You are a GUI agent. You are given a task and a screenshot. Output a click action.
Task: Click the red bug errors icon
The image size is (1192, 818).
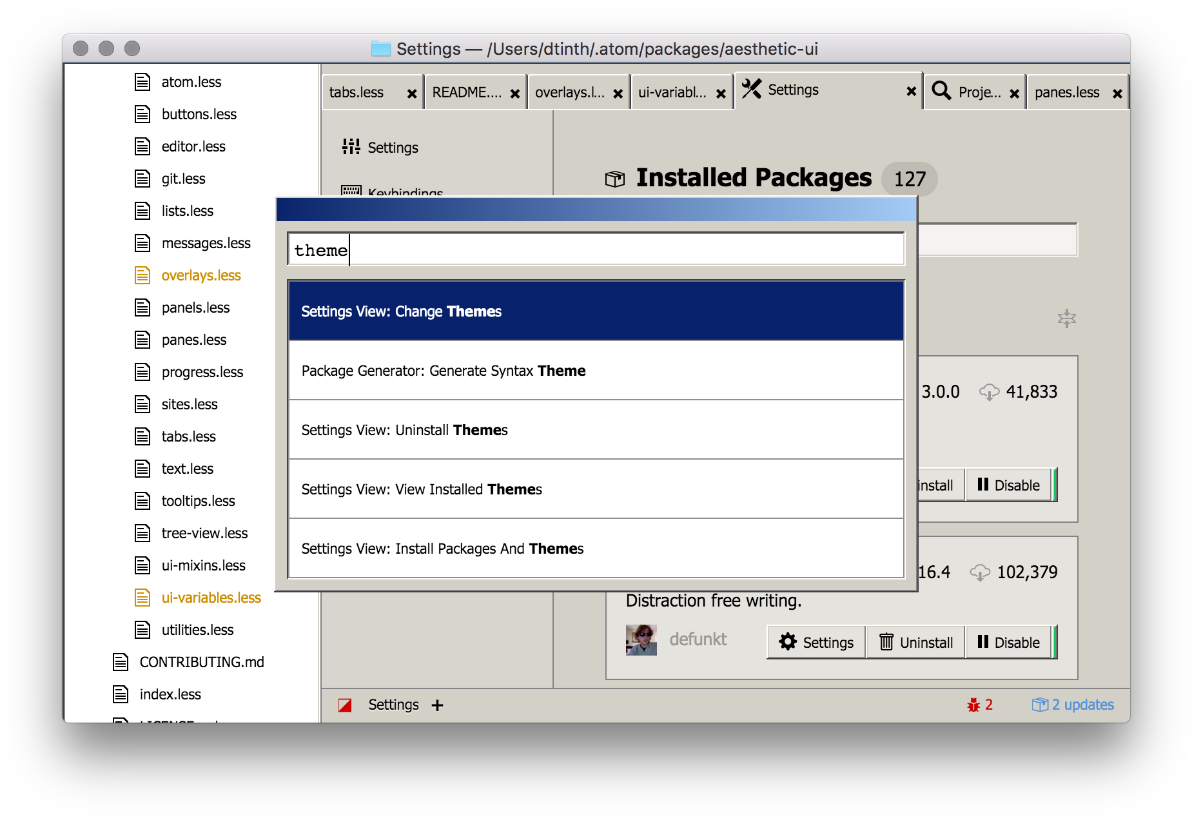pos(973,705)
